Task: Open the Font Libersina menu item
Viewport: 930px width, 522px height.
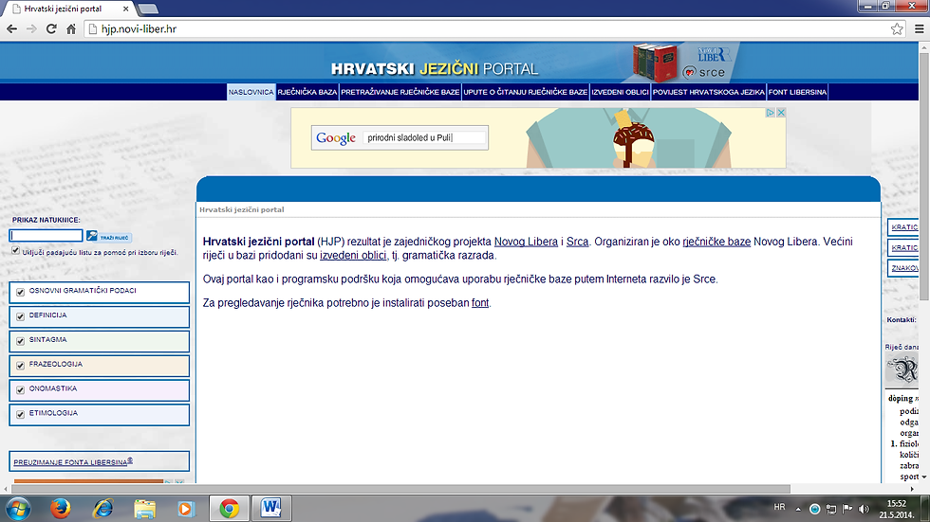Action: (797, 92)
